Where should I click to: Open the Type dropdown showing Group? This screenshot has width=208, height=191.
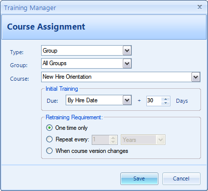point(127,51)
